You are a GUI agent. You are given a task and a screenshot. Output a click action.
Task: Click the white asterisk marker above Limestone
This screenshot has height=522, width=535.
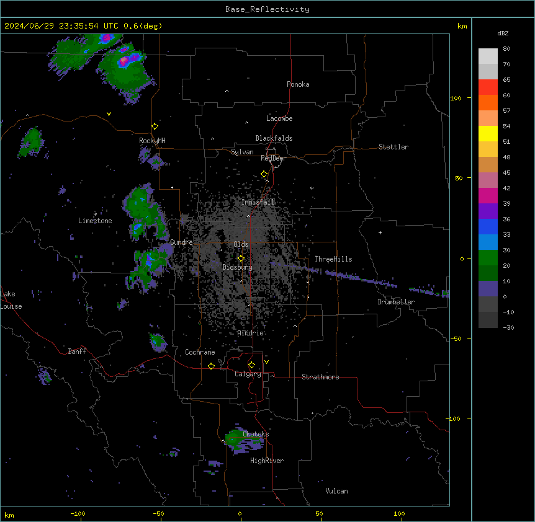[x=95, y=214]
